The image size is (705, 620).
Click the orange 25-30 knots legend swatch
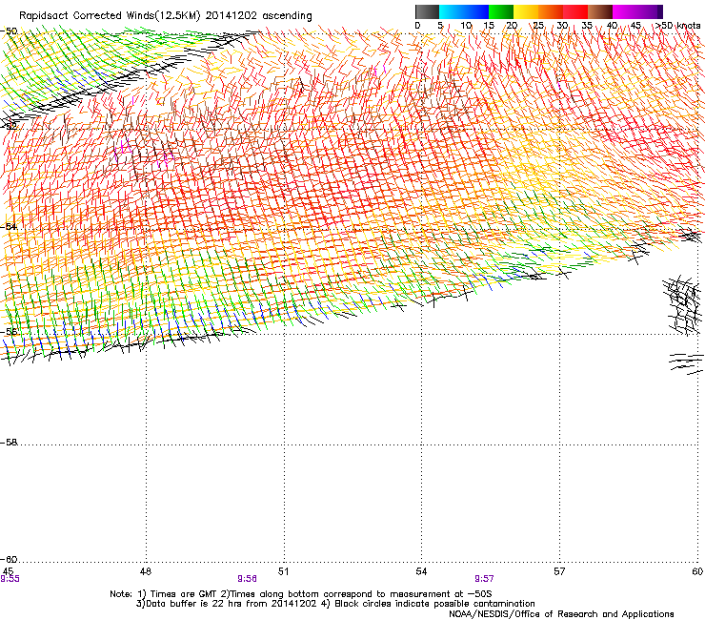[551, 11]
